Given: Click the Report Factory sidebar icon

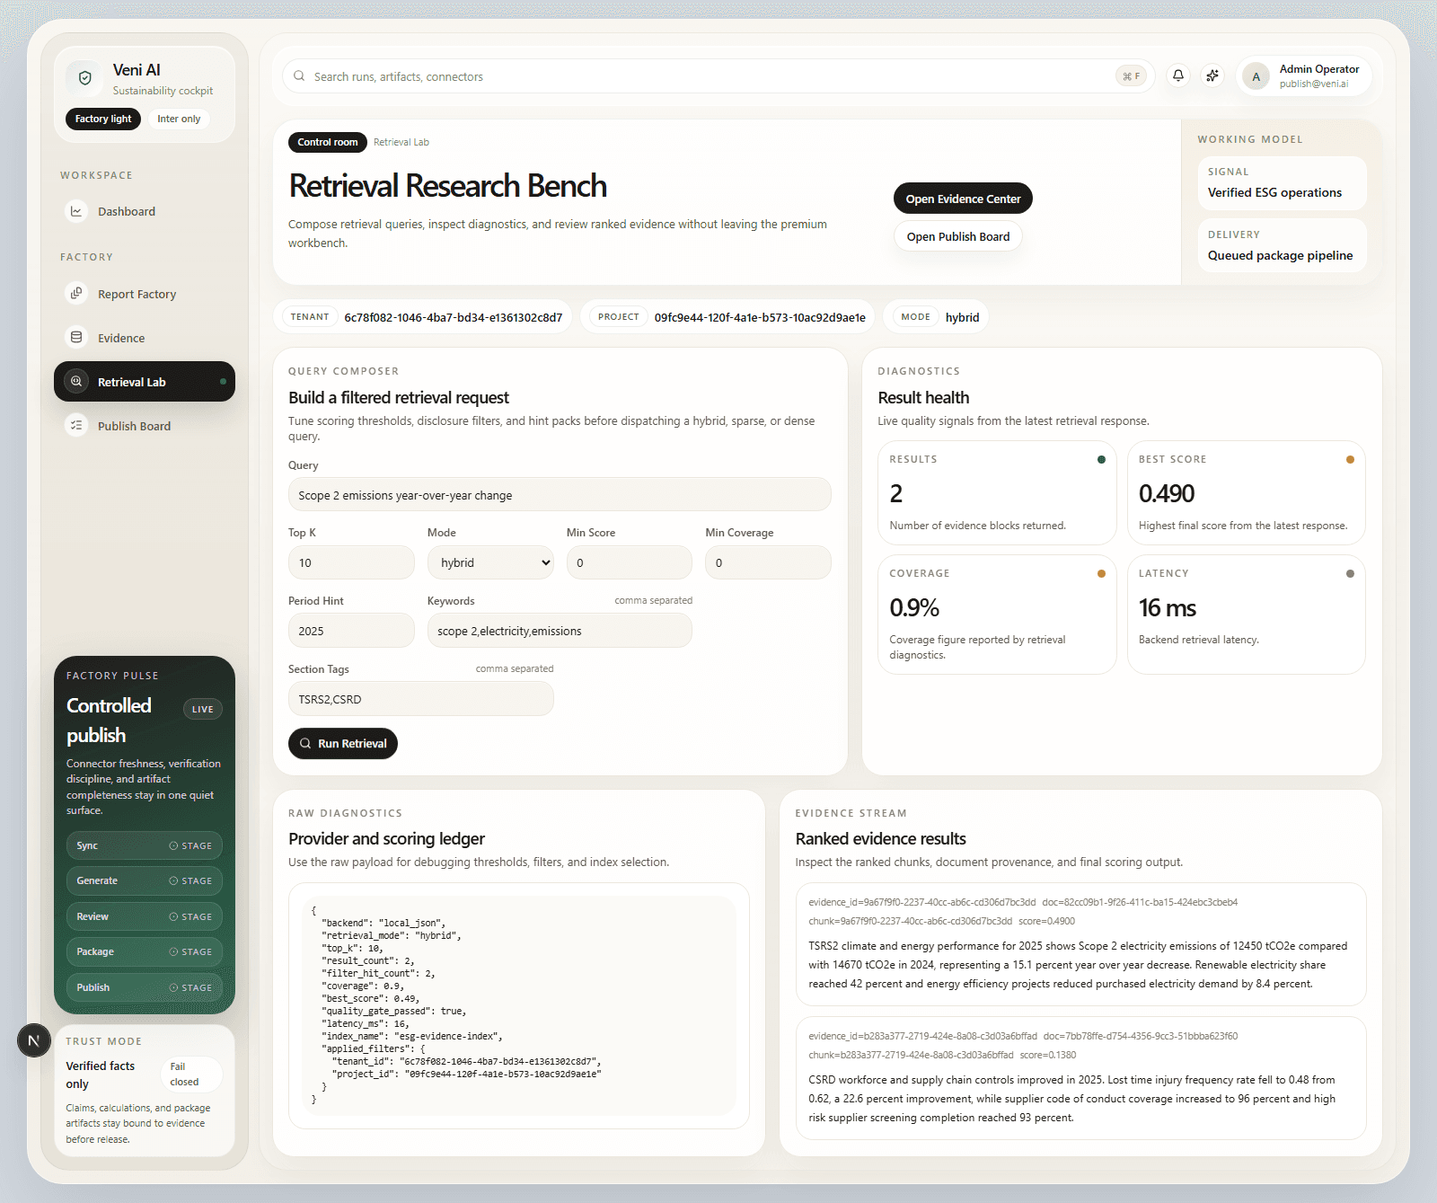Looking at the screenshot, I should tap(76, 294).
